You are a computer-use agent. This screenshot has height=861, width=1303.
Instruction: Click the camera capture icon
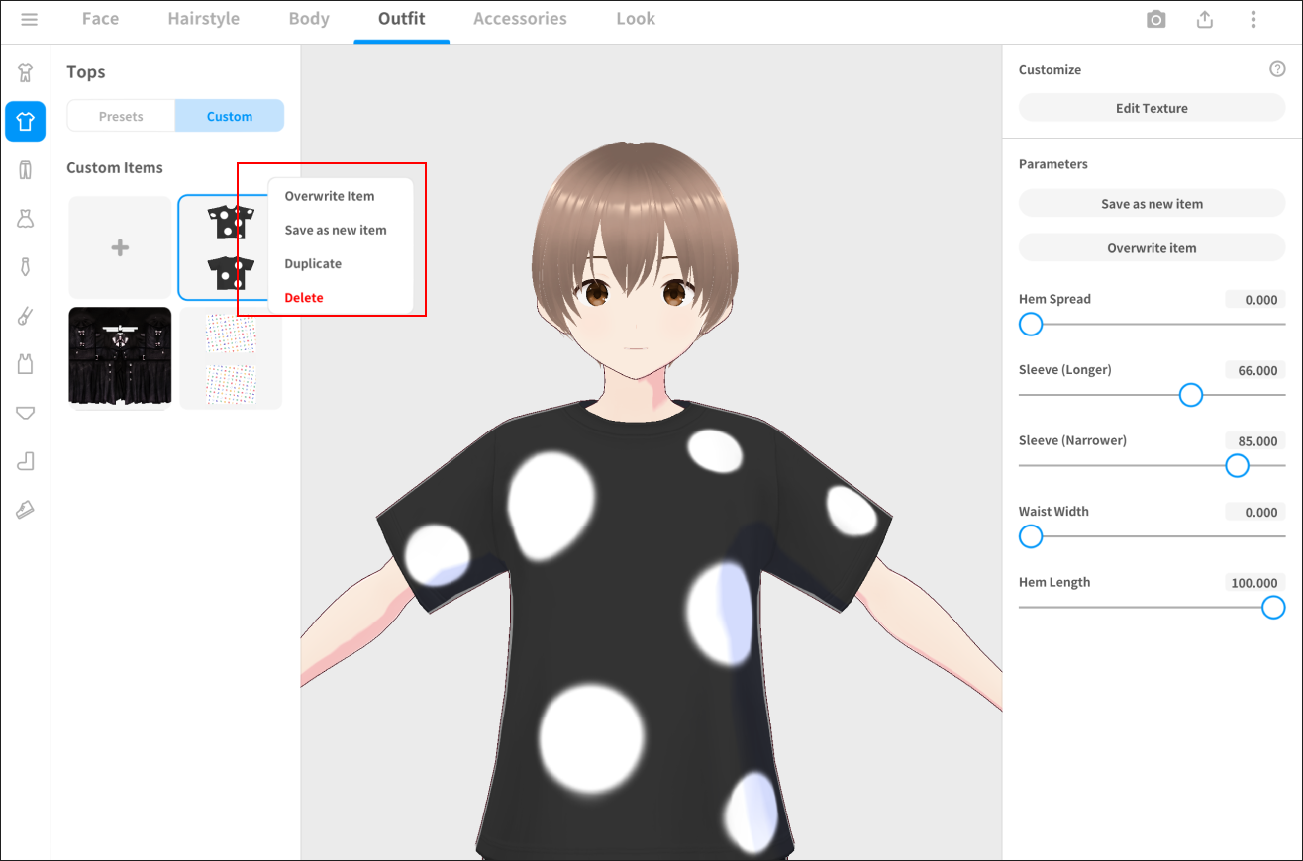coord(1155,20)
